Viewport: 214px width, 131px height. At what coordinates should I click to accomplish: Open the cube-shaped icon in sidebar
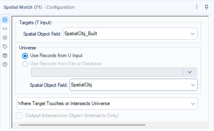click(x=5, y=56)
